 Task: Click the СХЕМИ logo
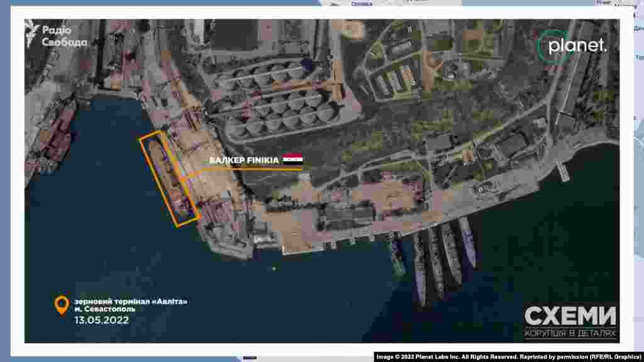(570, 315)
